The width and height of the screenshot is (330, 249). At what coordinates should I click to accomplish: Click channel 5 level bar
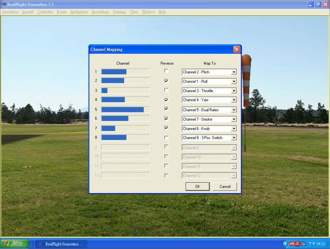tap(125, 110)
